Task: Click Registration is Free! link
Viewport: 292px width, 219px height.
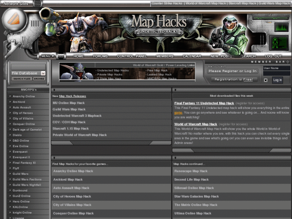Action: pos(234,80)
